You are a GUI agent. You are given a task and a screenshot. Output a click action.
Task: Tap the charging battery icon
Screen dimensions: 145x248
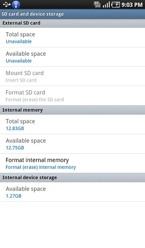pos(115,5)
